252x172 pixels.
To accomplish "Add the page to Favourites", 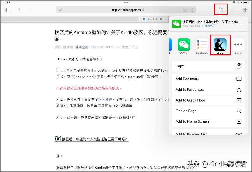I will click(x=208, y=90).
